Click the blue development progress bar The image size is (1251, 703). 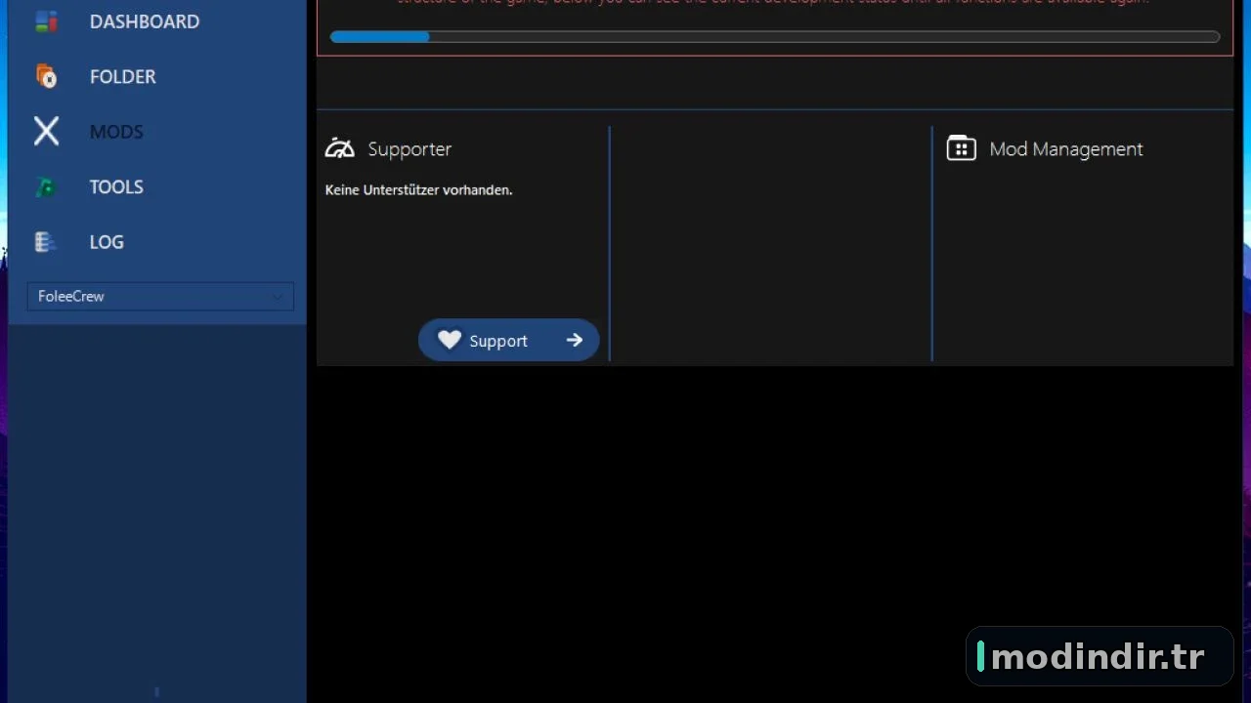[775, 37]
